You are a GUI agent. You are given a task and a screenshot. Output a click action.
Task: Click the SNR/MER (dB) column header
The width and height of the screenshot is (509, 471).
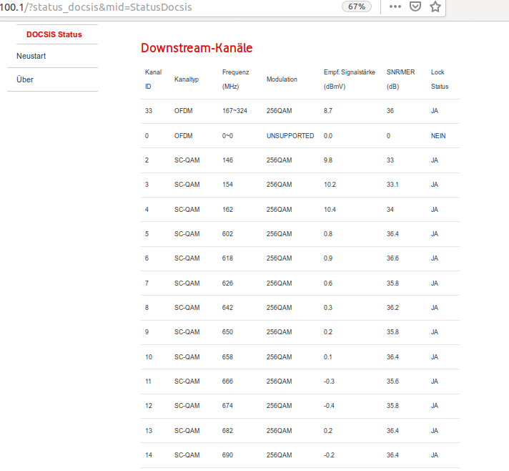click(x=400, y=79)
